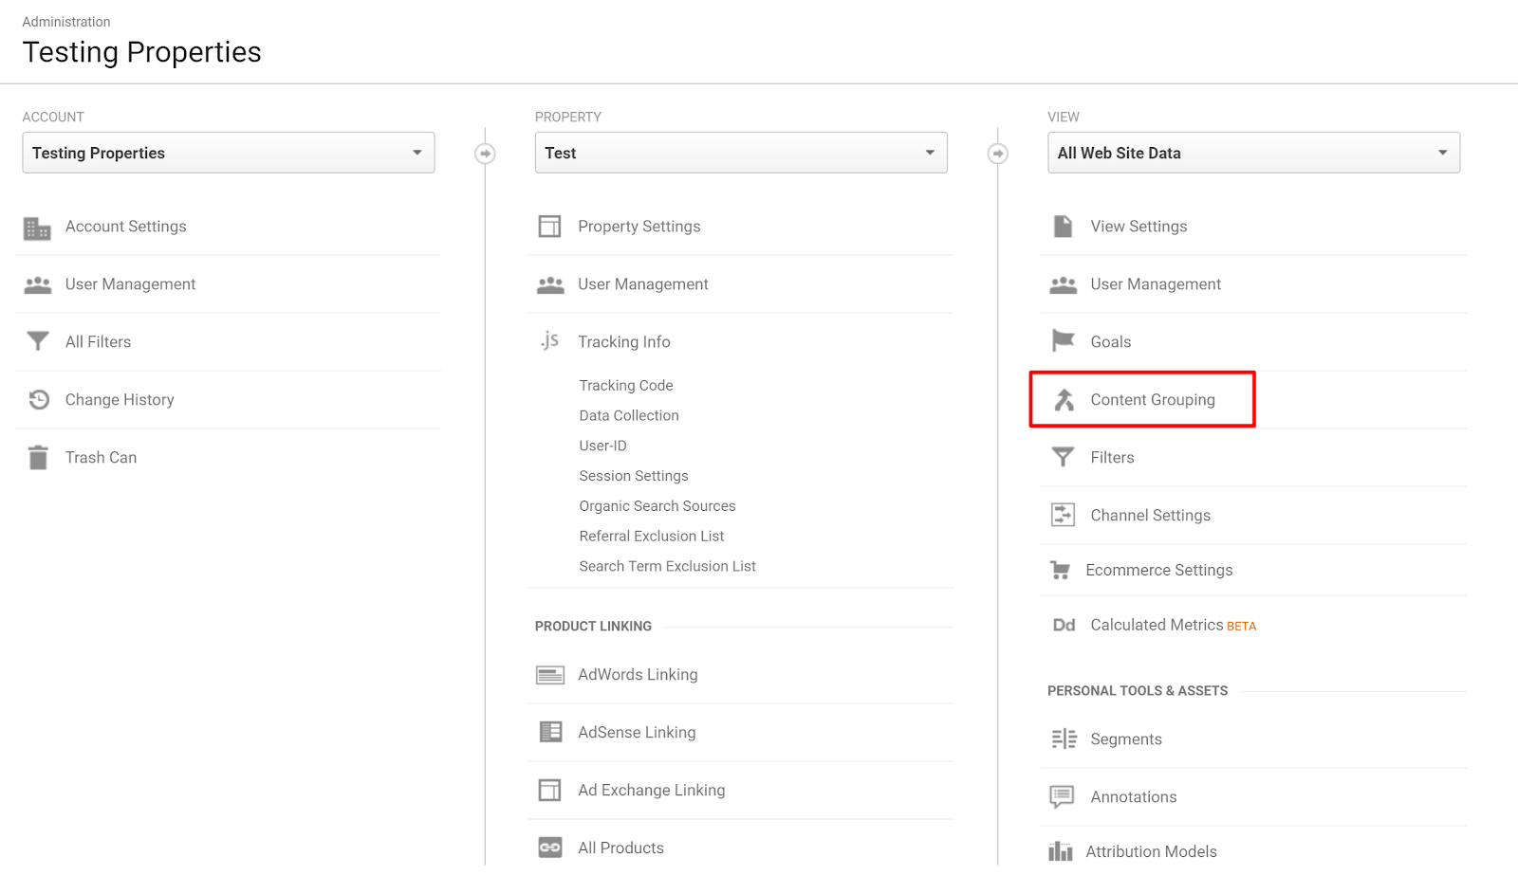Click the Ecommerce Settings cart icon
Image resolution: width=1518 pixels, height=875 pixels.
[x=1061, y=570]
